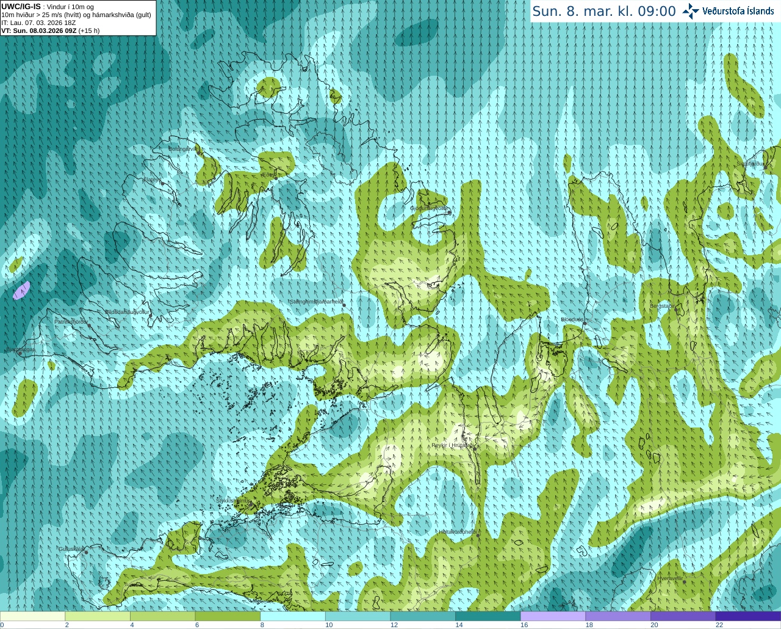Select the 16–18 m/s lavender legend swatch

[x=553, y=616]
